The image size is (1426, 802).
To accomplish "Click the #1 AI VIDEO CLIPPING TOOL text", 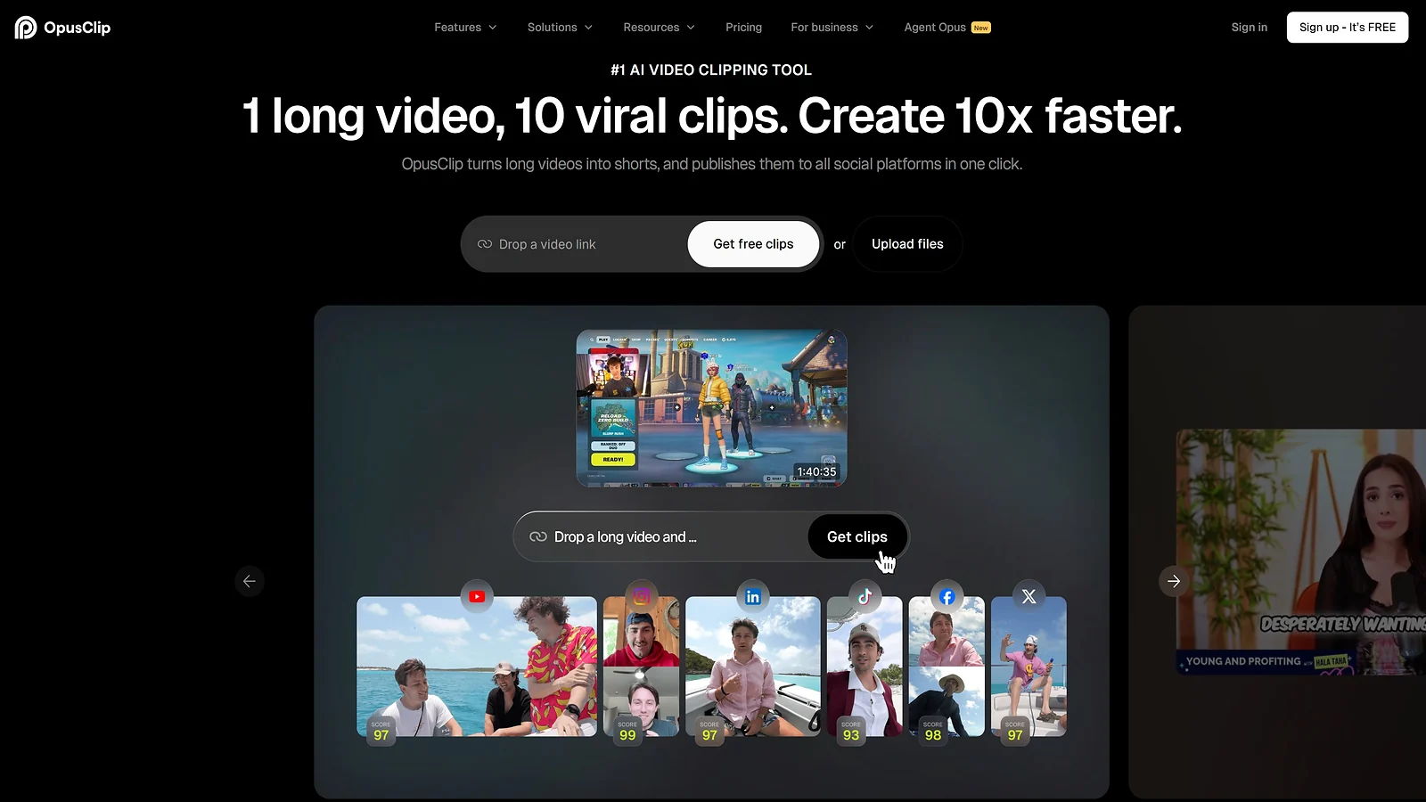I will point(711,70).
